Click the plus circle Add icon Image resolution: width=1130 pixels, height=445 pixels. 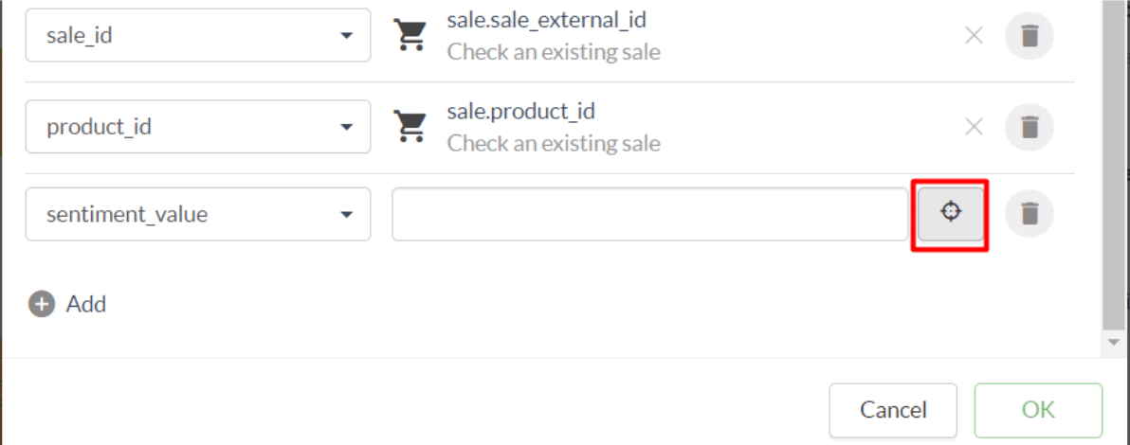(x=42, y=304)
